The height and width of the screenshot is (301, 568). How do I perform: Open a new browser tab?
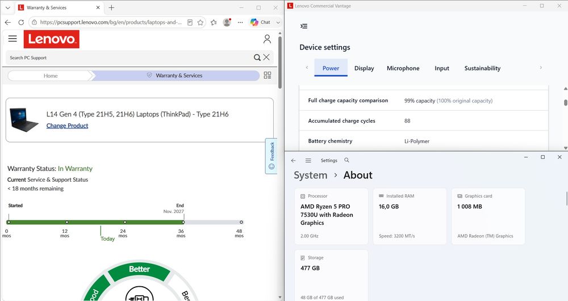111,7
